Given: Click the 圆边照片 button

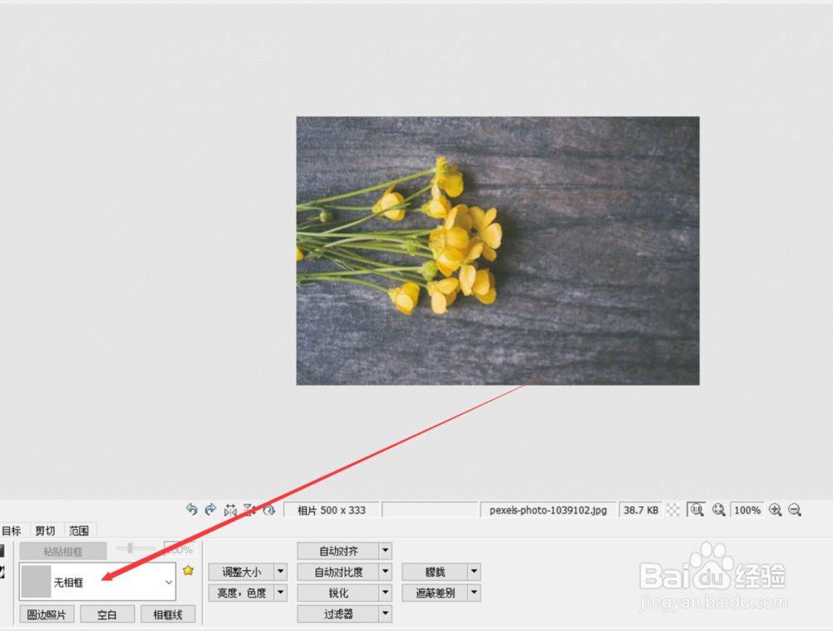Looking at the screenshot, I should [x=47, y=614].
